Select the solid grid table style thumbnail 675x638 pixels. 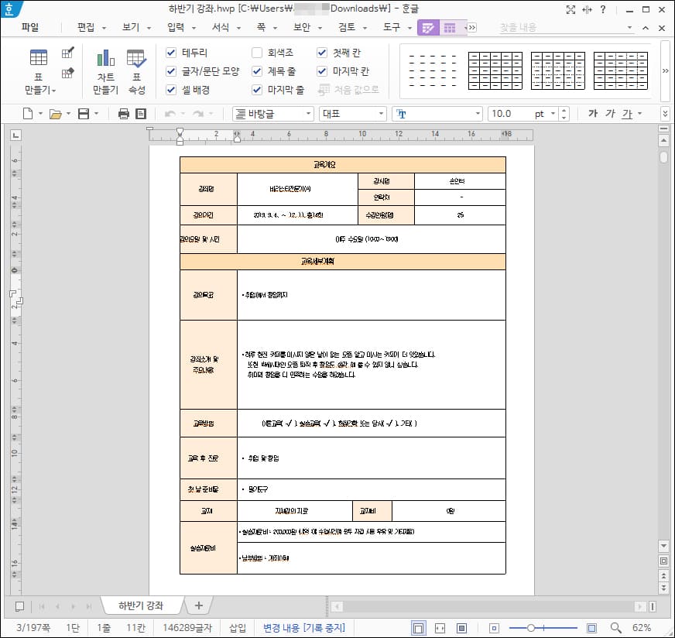(495, 70)
